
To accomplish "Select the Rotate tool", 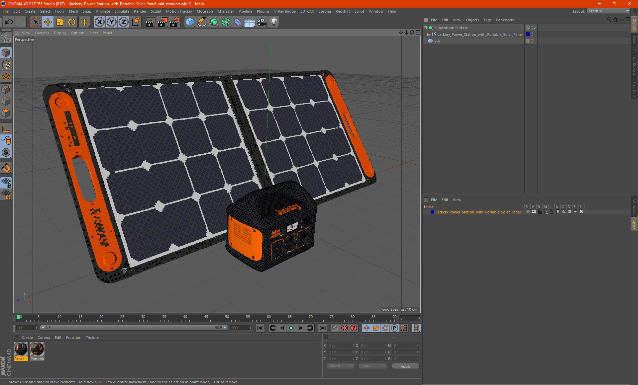I will (x=72, y=22).
